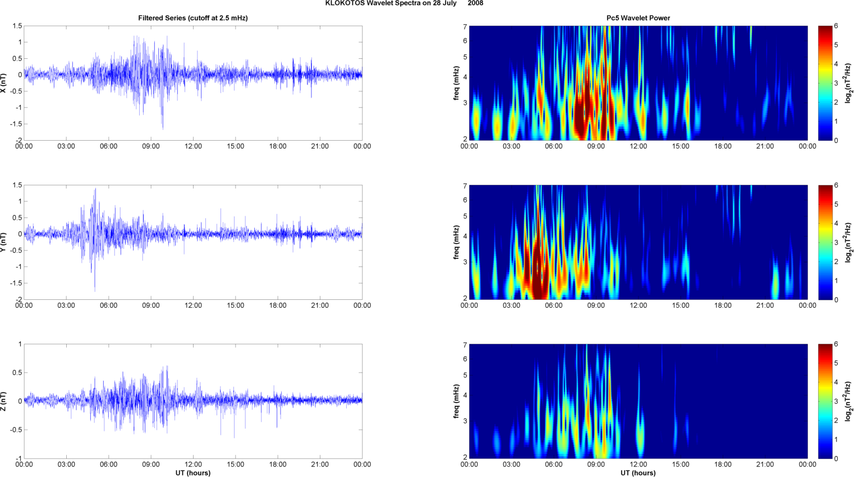Click the 21:00 tick below the bottom spectrogram
This screenshot has height=477, width=854.
pyautogui.click(x=765, y=464)
